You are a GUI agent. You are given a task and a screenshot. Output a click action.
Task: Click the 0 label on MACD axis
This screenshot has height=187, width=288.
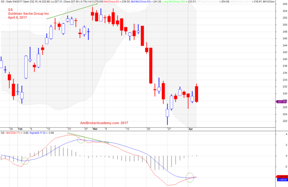click(286, 156)
